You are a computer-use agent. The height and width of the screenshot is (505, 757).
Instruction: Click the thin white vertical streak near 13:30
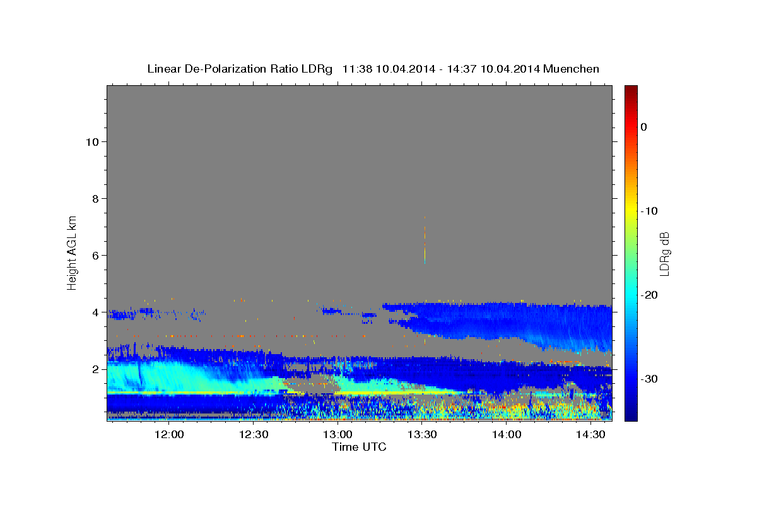point(425,240)
